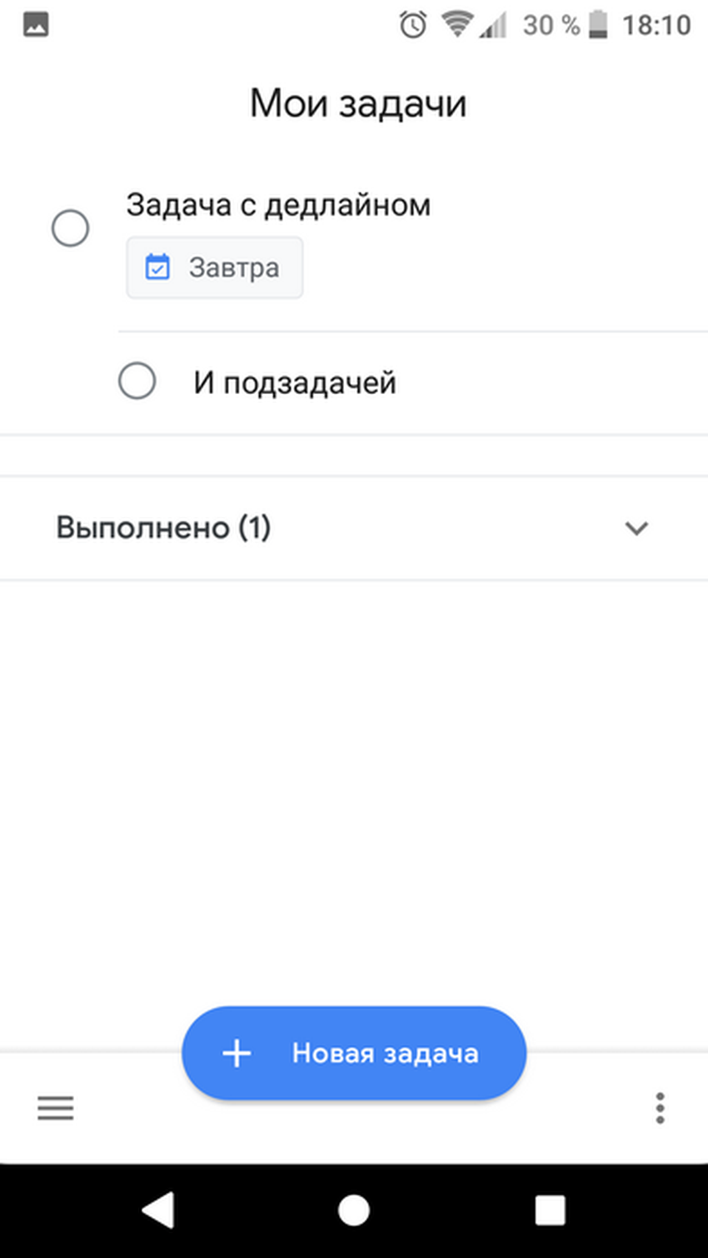The width and height of the screenshot is (708, 1258).
Task: Tap the battery icon in status bar
Action: point(598,25)
